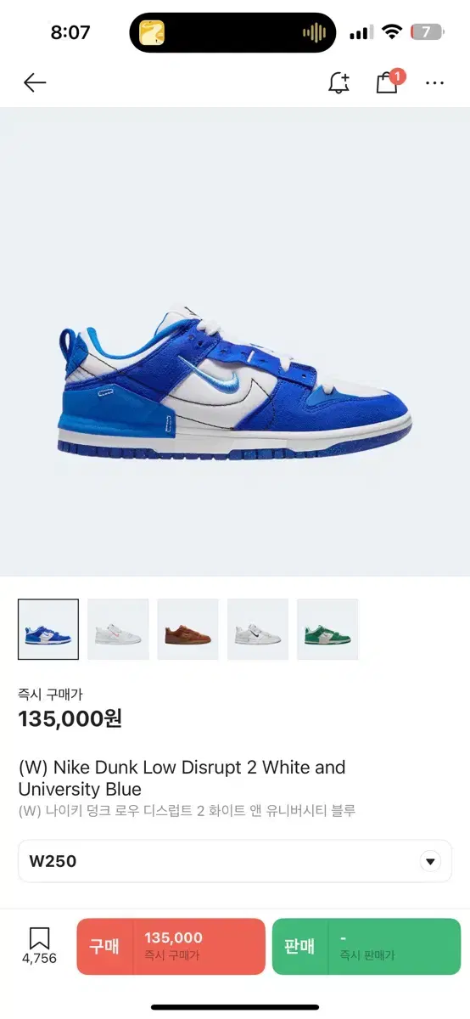
Task: Select the brown shoe thumbnail
Action: pos(188,629)
